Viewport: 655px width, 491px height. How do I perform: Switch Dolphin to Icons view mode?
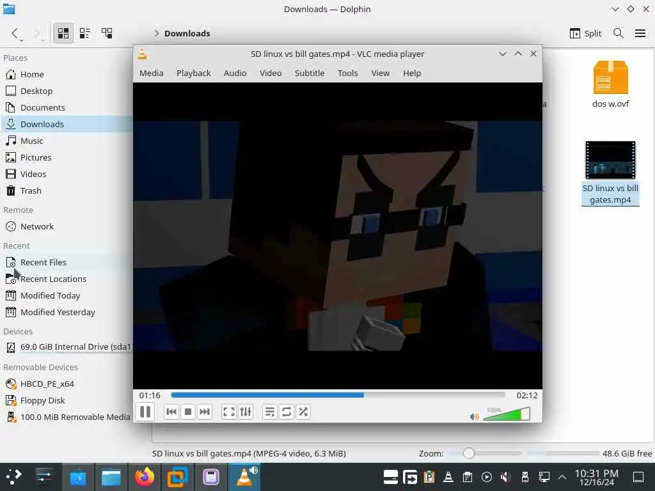point(63,33)
